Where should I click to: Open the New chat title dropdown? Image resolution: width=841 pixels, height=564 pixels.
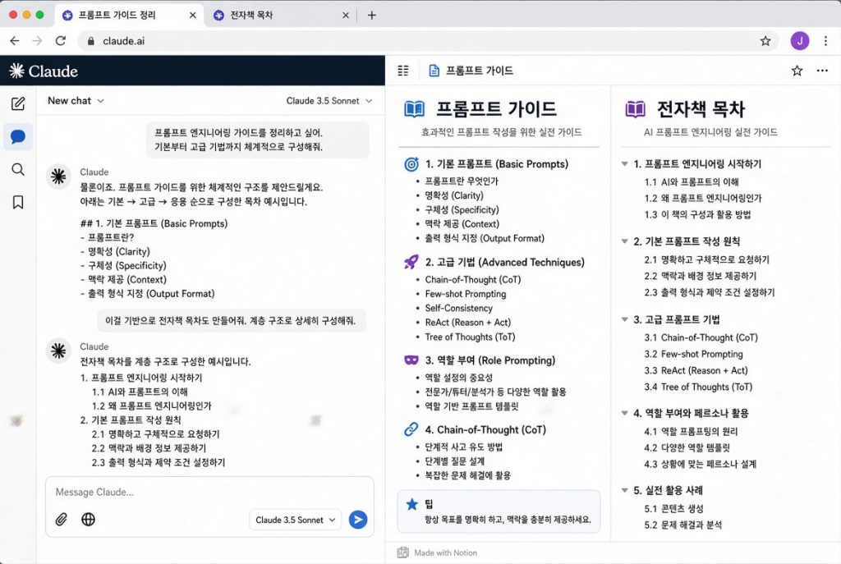point(76,101)
